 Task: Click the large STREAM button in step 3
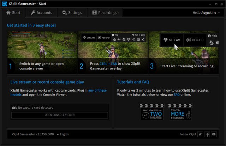pyautogui.click(x=171, y=40)
